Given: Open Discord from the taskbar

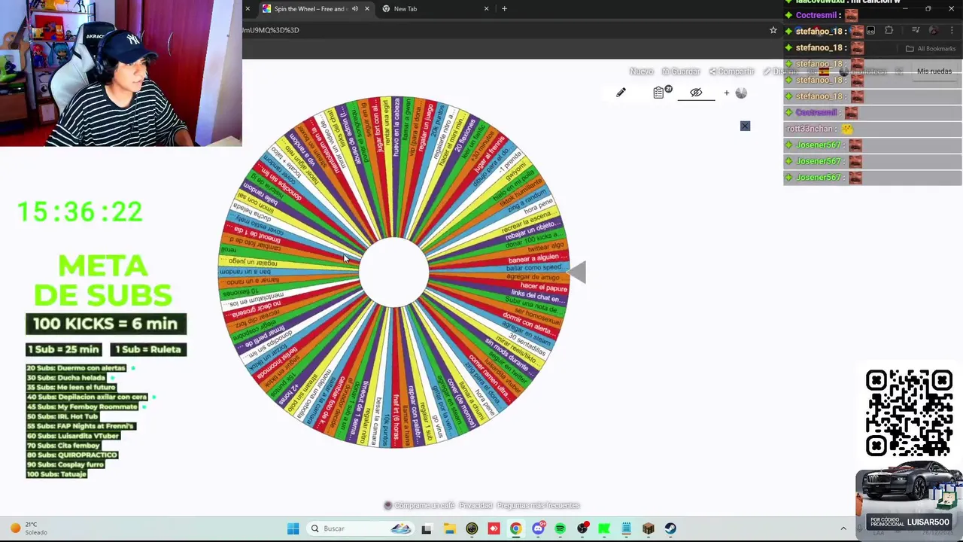Looking at the screenshot, I should tap(538, 528).
